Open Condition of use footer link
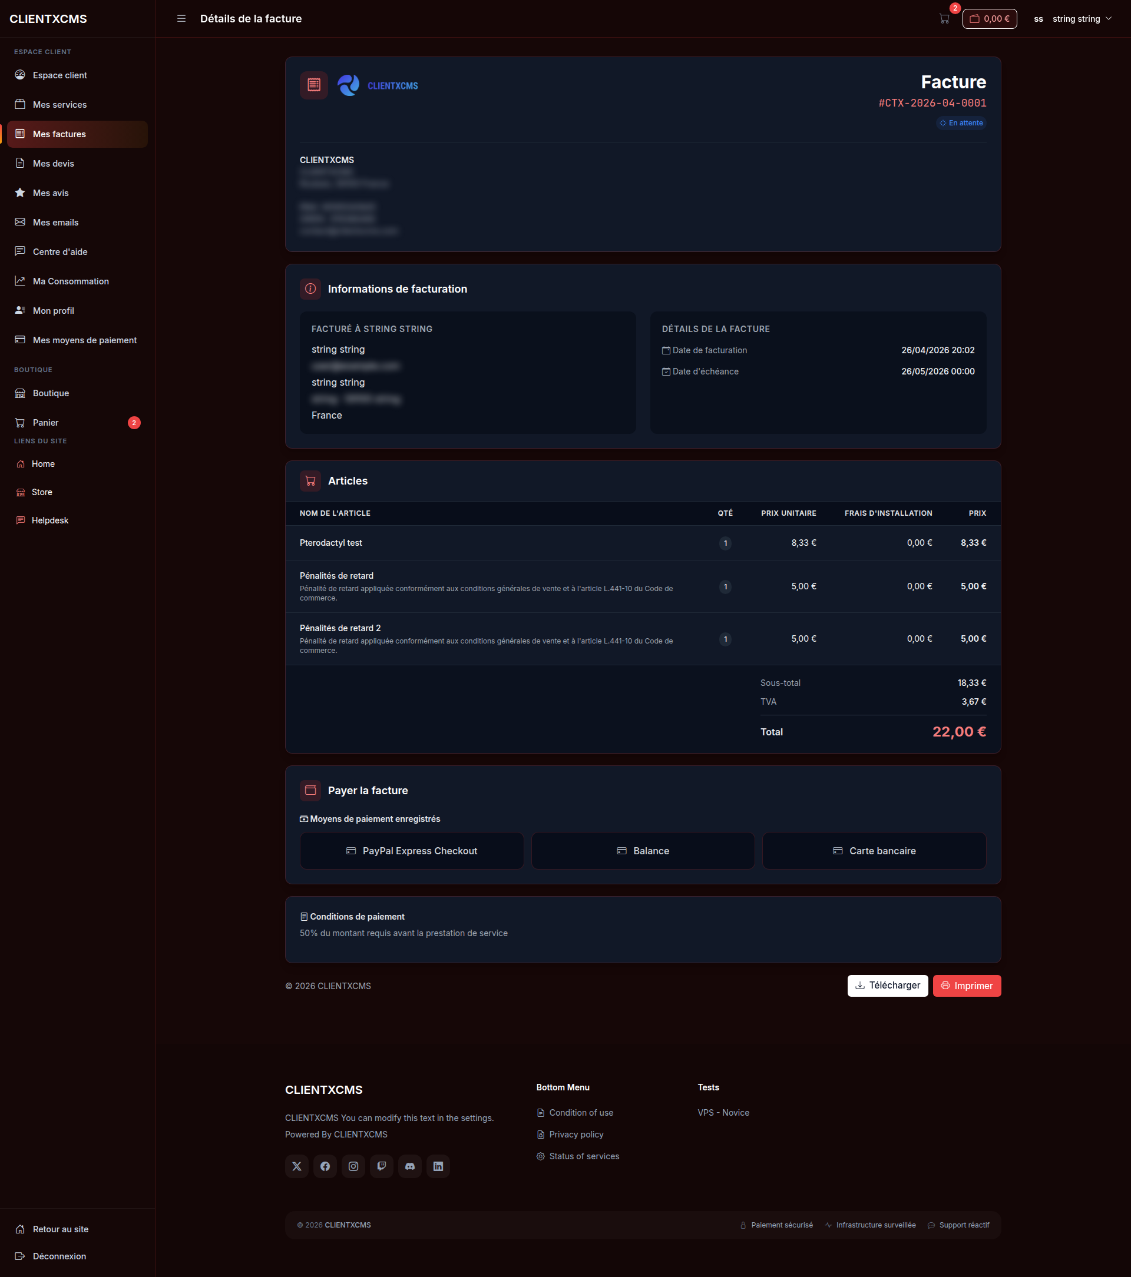 pyautogui.click(x=574, y=1112)
